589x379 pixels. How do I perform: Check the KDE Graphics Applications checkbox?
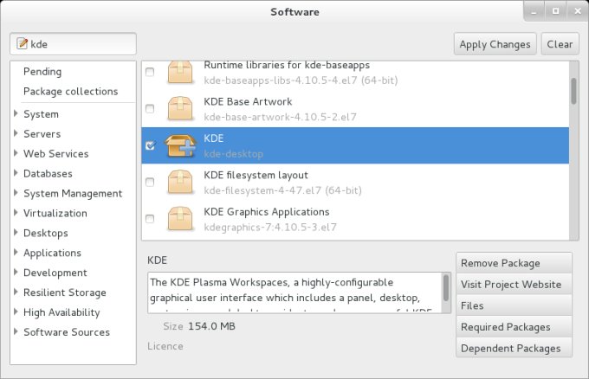(x=150, y=219)
